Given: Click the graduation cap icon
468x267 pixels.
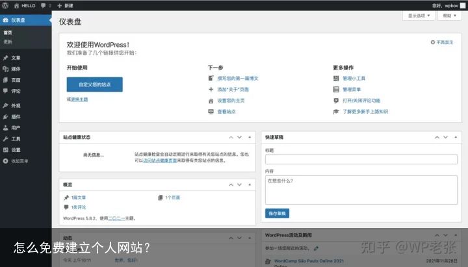Looking at the screenshot, I should click(x=336, y=112).
